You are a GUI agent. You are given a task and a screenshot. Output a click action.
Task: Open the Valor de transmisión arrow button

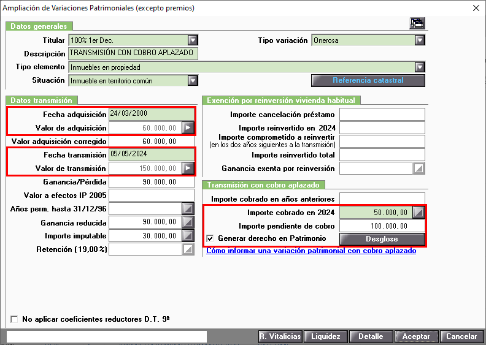coord(188,169)
